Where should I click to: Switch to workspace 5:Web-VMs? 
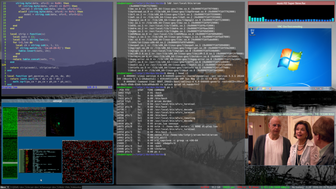coord(63,187)
